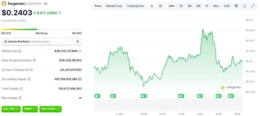260x116 pixels.
Task: Switch to the TradingView tab
Action: [135, 6]
